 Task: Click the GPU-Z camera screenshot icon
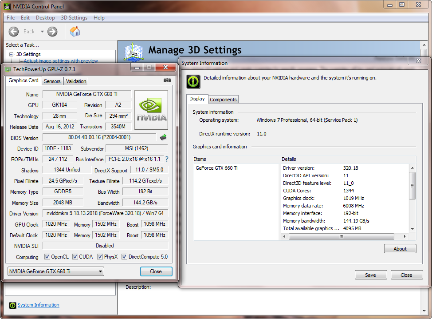pyautogui.click(x=167, y=80)
